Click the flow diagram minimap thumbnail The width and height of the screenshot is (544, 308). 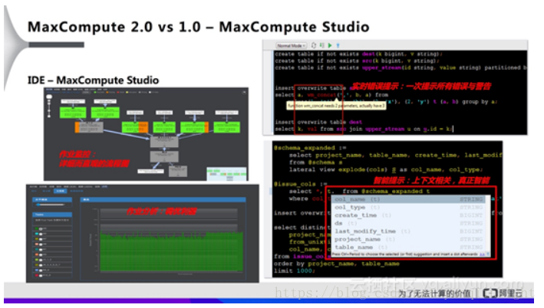click(227, 174)
